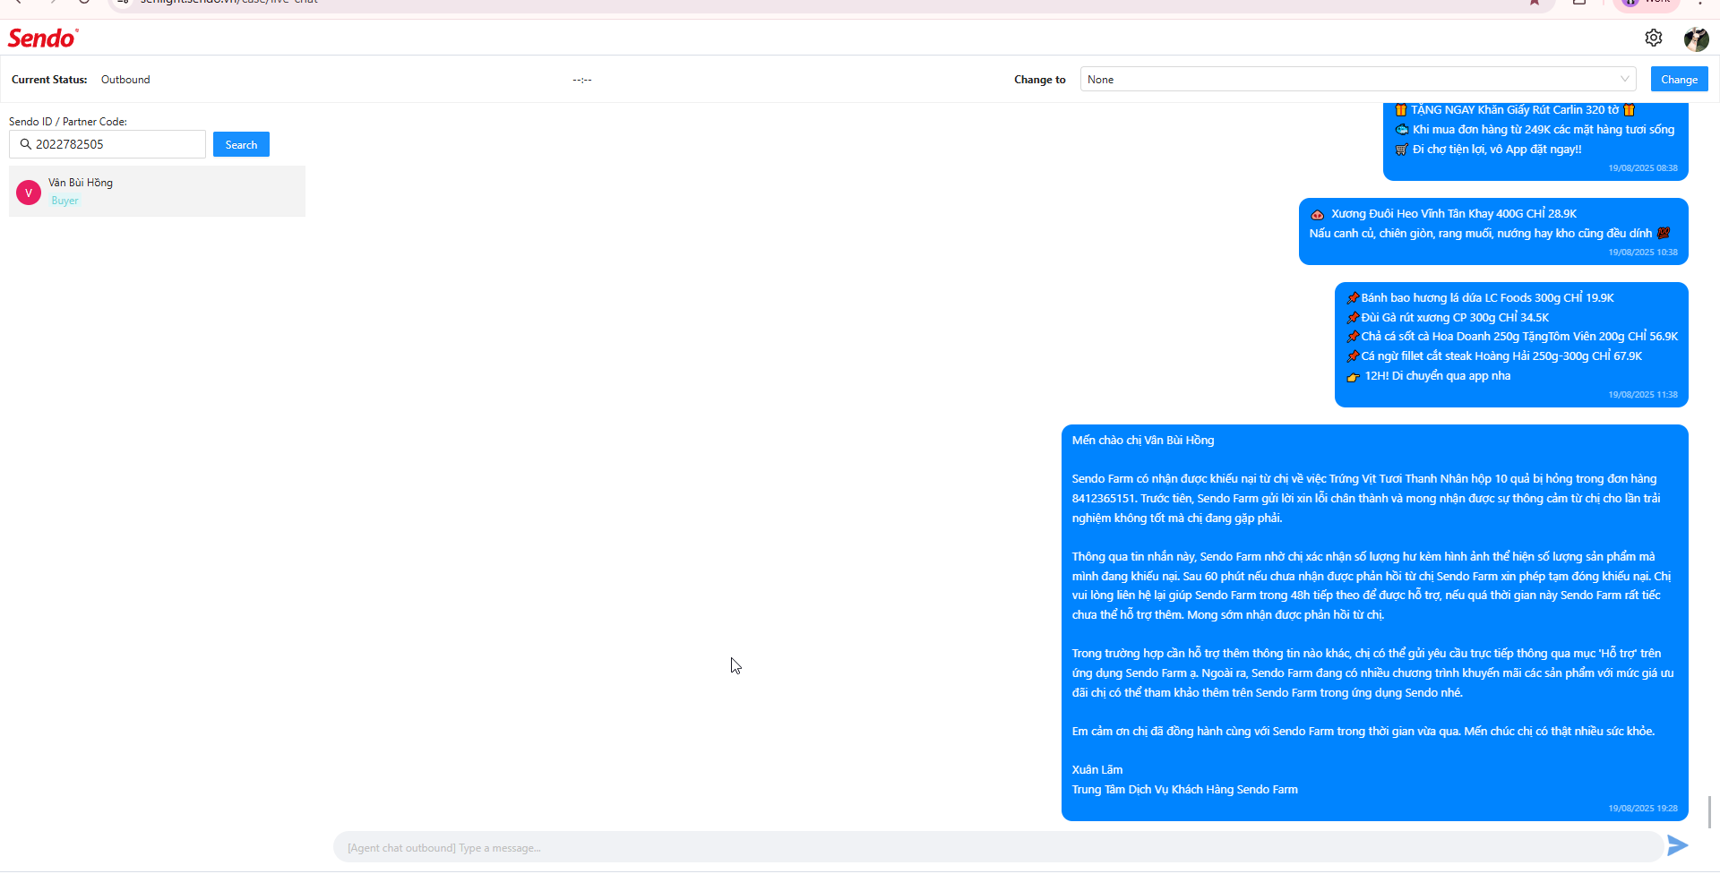Click the Đùi Gà rút xương line

coord(1448,318)
